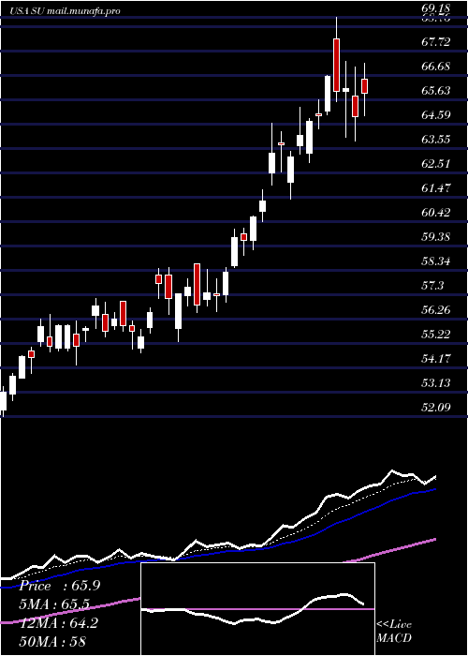
Task: Click the 57.3 price axis label
Action: point(433,286)
